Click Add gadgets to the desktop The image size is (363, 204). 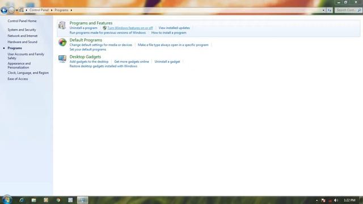pyautogui.click(x=89, y=62)
